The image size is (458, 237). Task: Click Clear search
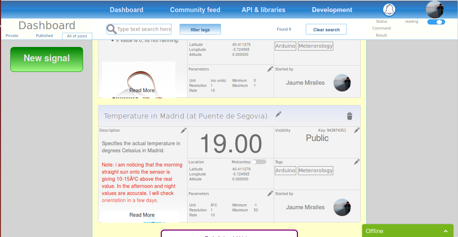(326, 30)
